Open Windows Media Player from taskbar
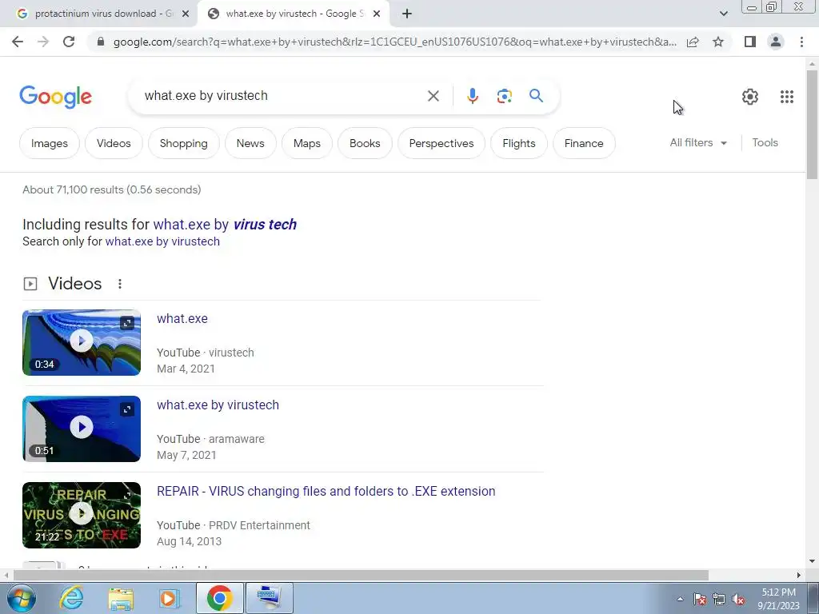 point(169,599)
